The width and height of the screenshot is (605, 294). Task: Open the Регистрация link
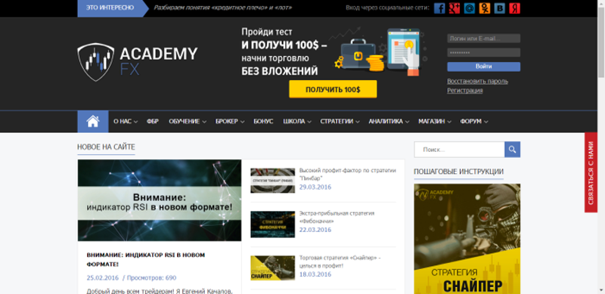[x=464, y=90]
